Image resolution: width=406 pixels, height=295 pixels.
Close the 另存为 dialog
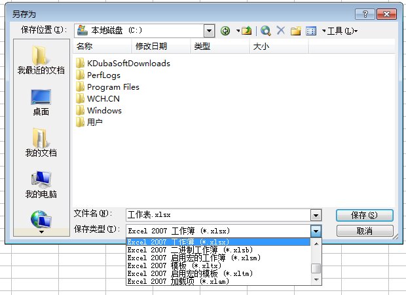click(x=386, y=14)
